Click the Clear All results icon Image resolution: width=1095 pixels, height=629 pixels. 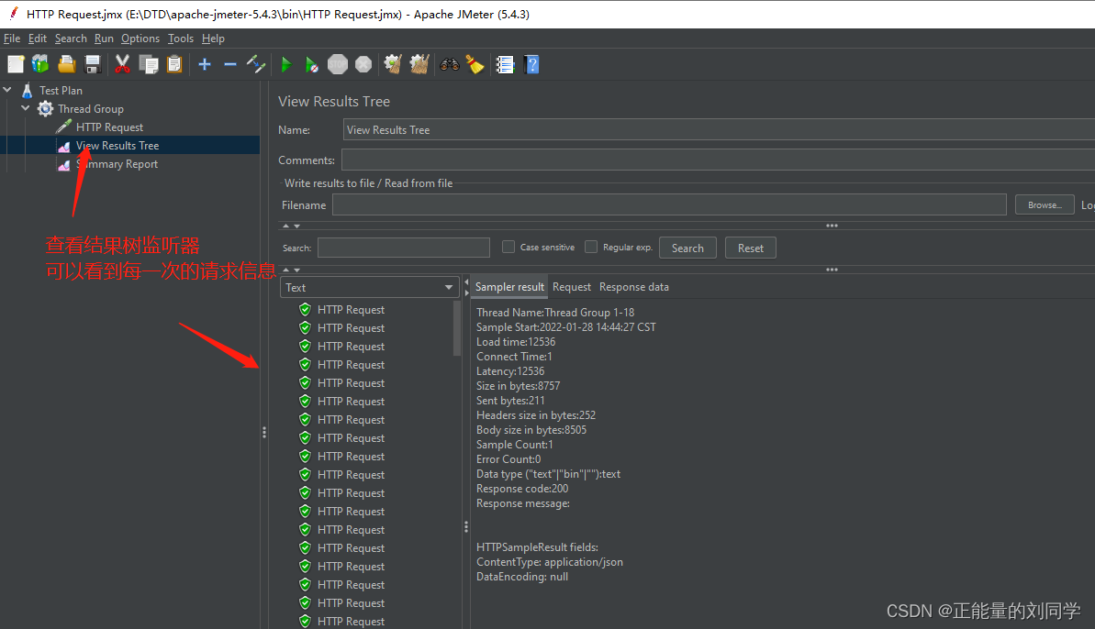(419, 65)
